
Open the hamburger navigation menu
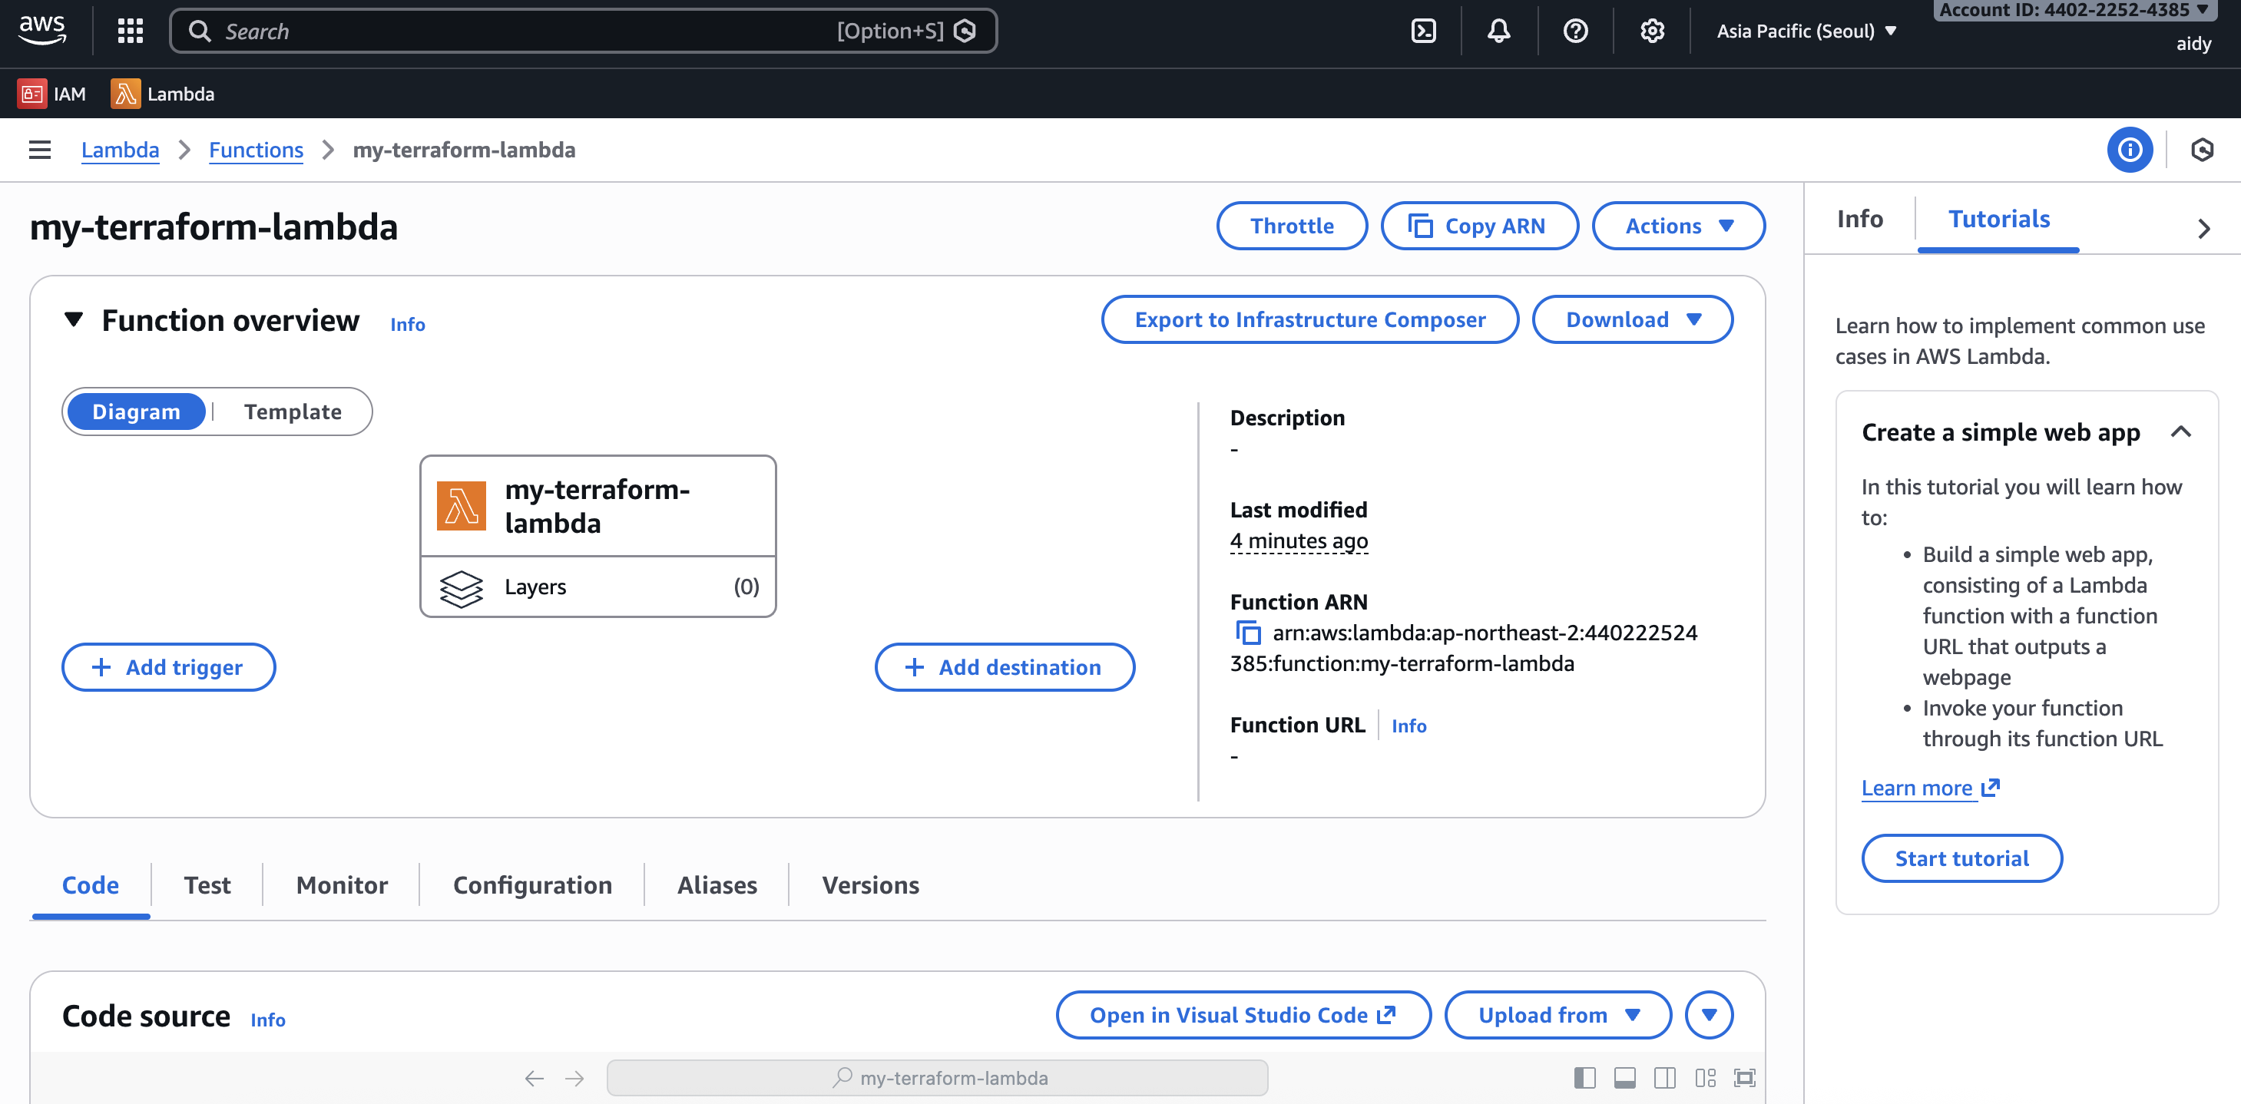(39, 150)
